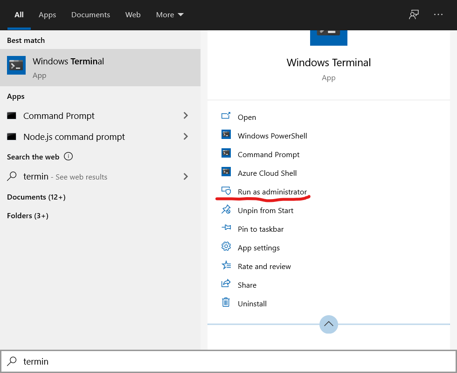
Task: Open the More filter dropdown
Action: [170, 15]
